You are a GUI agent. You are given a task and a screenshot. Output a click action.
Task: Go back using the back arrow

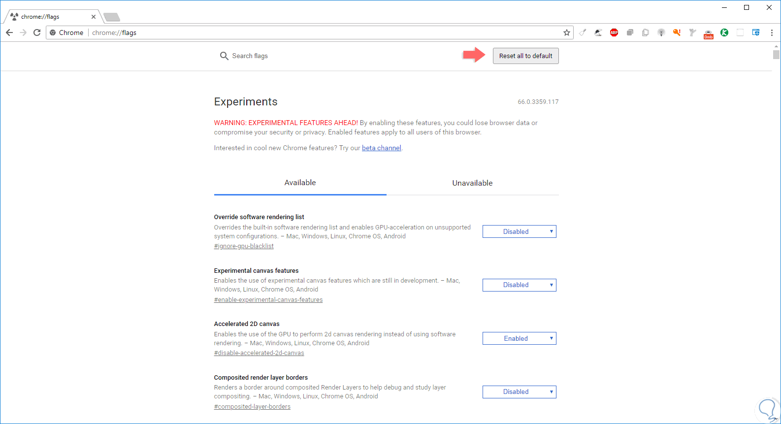[9, 33]
